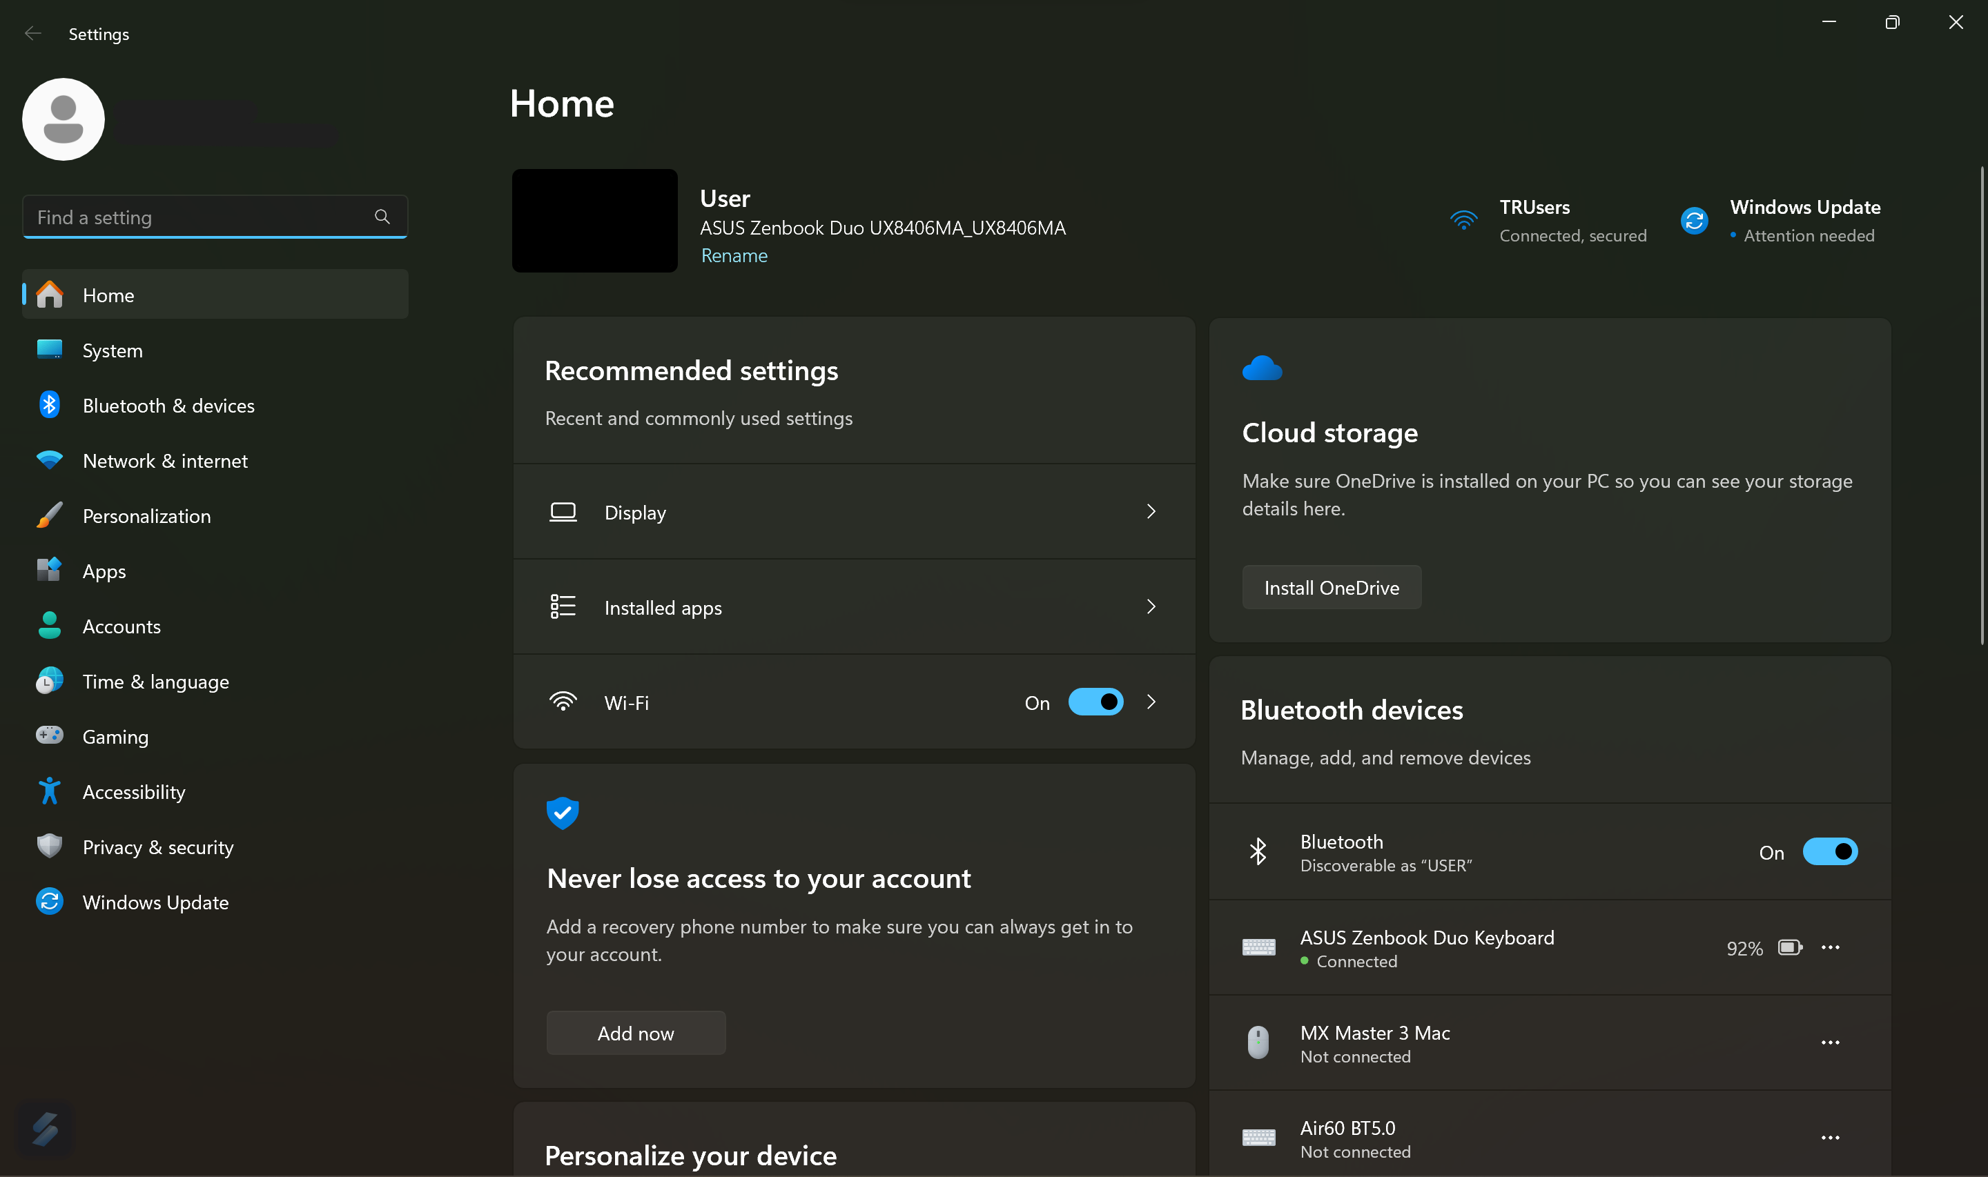Click the Bluetooth symbol in Bluetooth devices card
Image resolution: width=1988 pixels, height=1177 pixels.
pyautogui.click(x=1258, y=852)
